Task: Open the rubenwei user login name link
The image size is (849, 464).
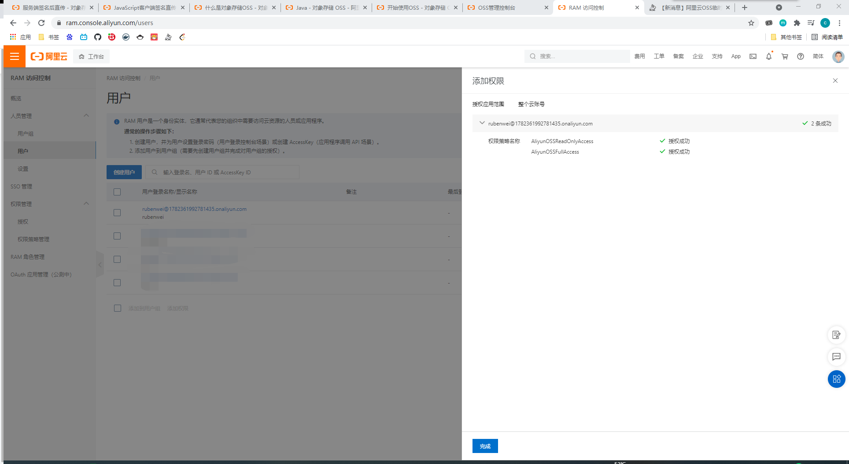Action: click(x=194, y=209)
